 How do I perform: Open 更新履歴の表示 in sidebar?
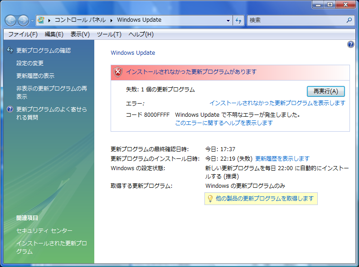35,76
